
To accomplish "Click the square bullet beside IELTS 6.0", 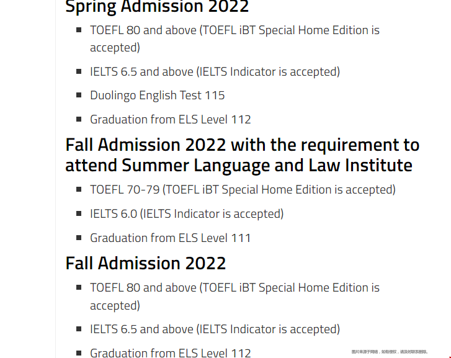I will pos(79,213).
